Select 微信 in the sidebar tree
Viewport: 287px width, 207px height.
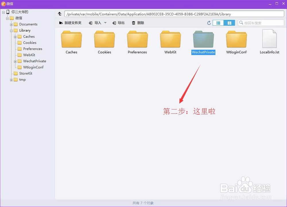tap(19, 18)
